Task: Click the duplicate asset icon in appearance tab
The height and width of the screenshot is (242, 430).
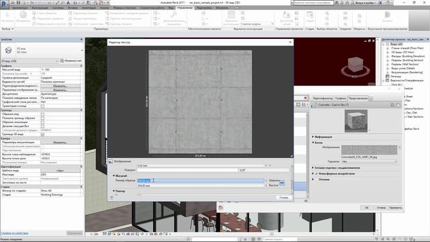Action: click(398, 105)
